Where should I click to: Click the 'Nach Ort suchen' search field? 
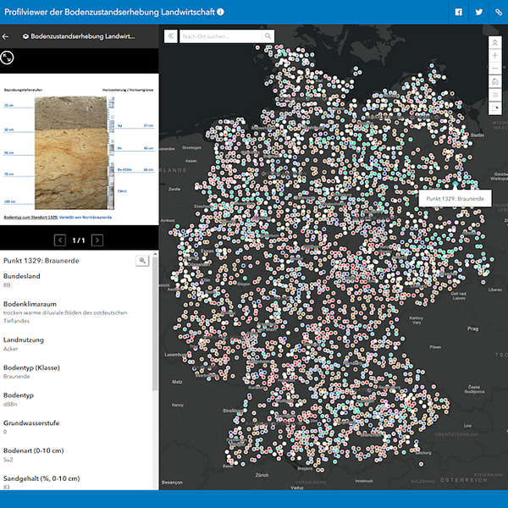tap(220, 36)
